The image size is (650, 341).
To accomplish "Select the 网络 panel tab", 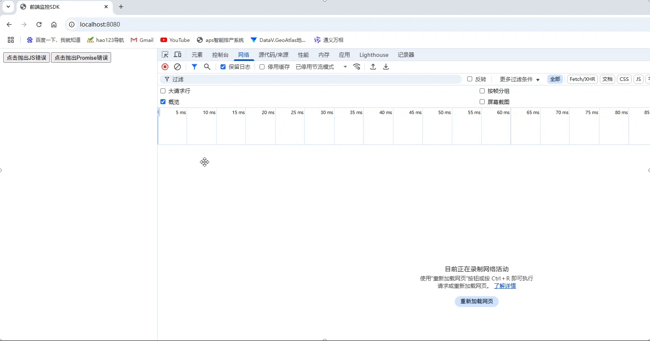I will click(x=244, y=55).
